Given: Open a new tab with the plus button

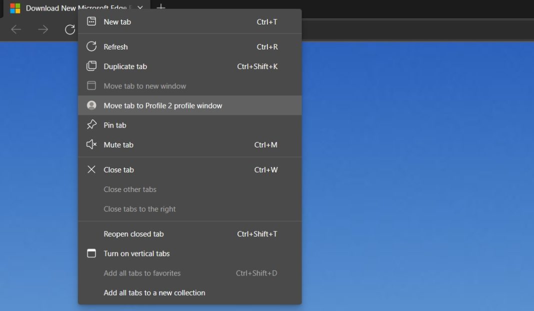Looking at the screenshot, I should [x=160, y=8].
